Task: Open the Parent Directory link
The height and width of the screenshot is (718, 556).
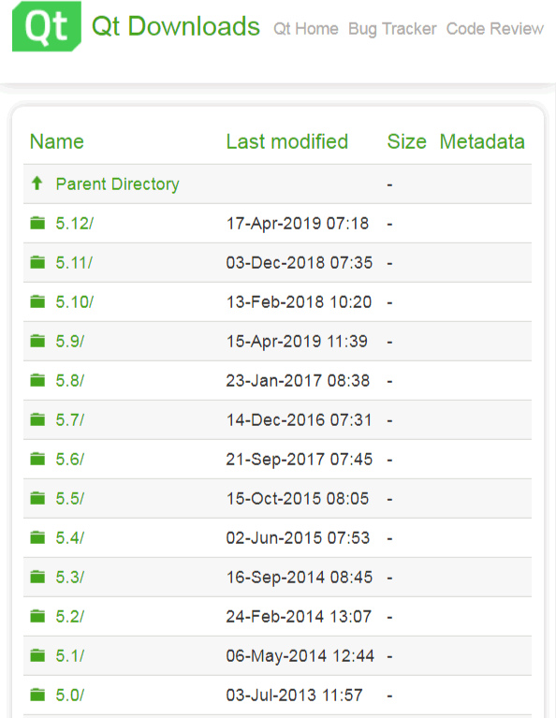Action: click(117, 184)
